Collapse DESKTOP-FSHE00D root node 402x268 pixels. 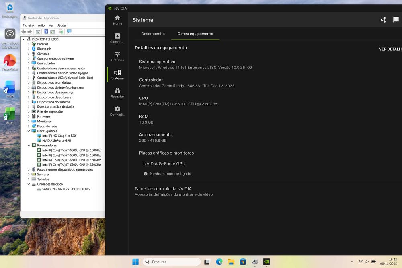coord(24,39)
